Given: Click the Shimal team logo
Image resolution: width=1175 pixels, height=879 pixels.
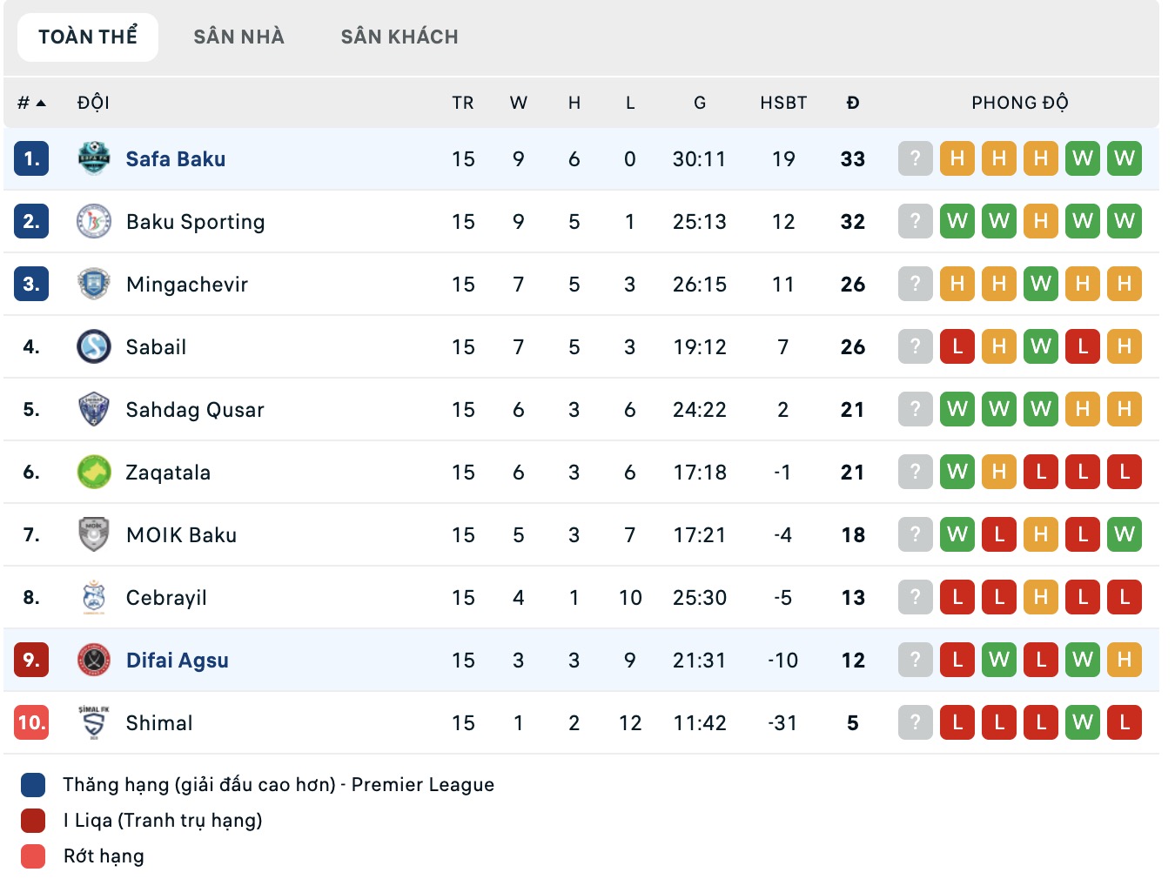Looking at the screenshot, I should click(93, 722).
